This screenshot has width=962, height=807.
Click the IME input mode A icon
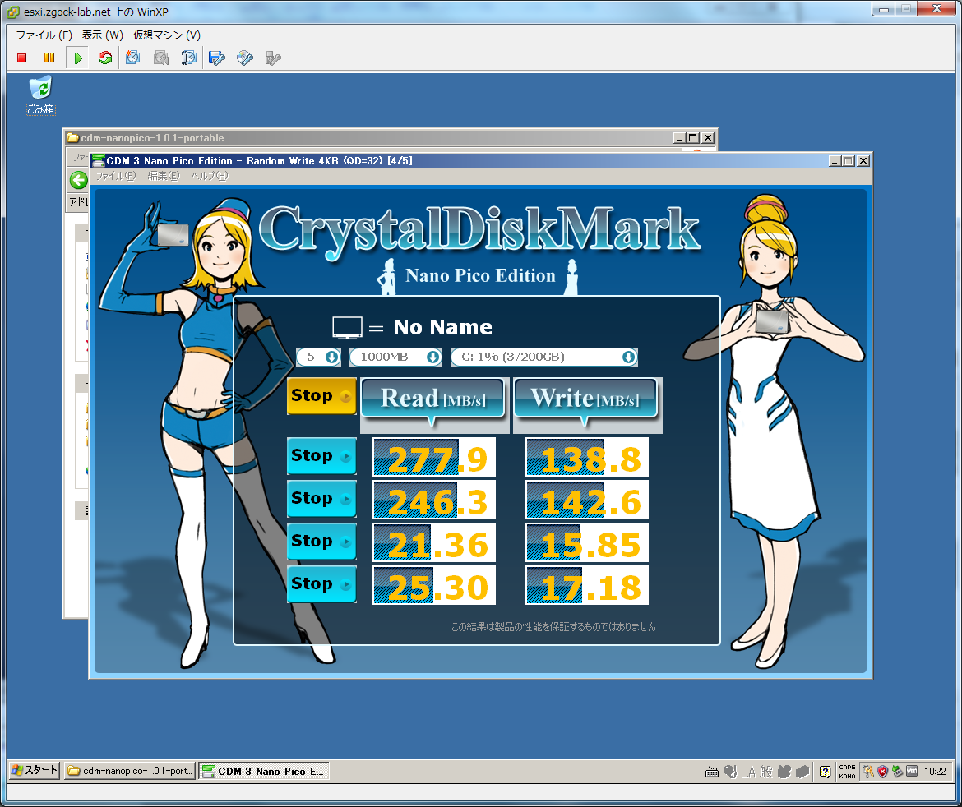[x=748, y=772]
